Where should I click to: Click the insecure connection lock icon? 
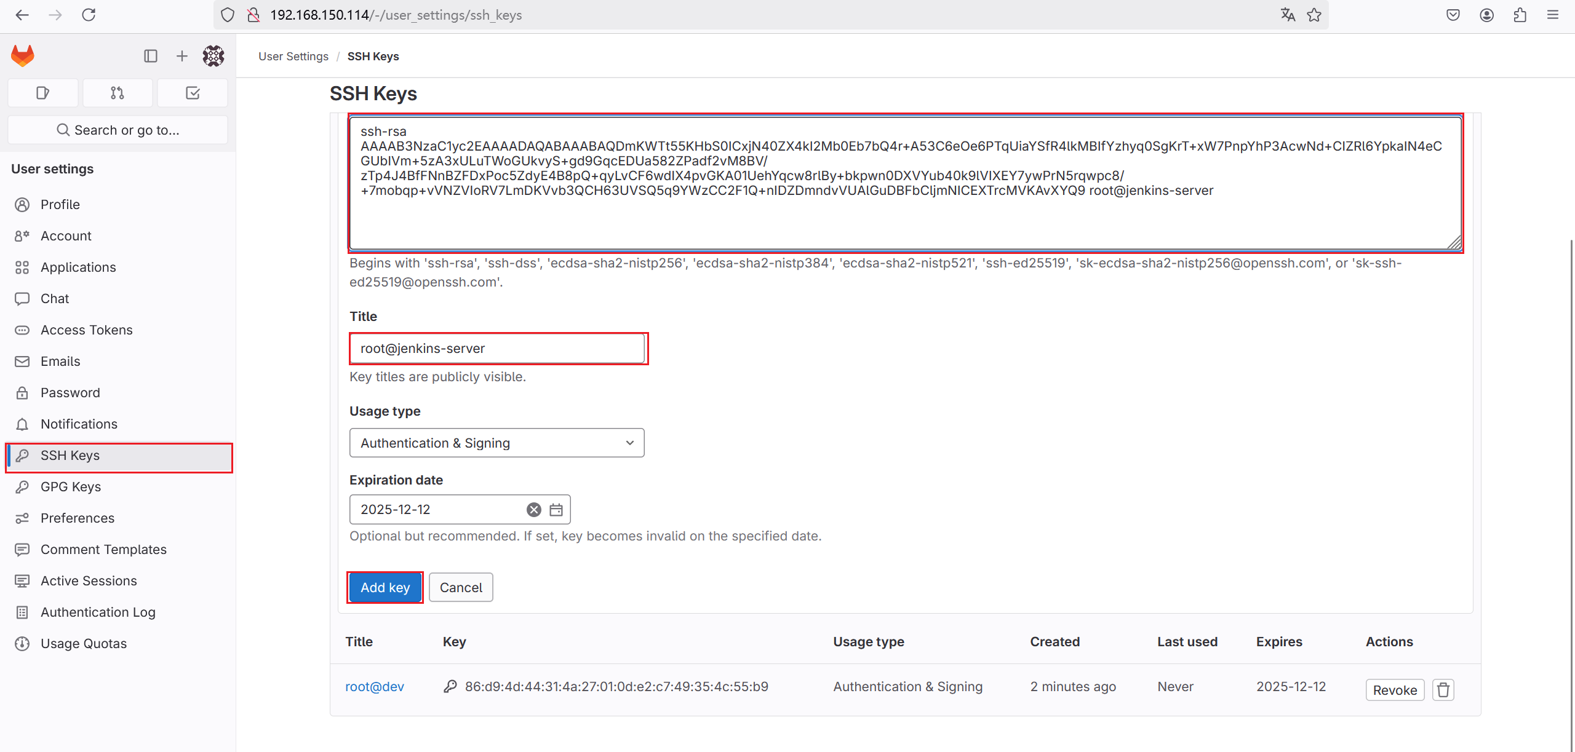coord(253,15)
